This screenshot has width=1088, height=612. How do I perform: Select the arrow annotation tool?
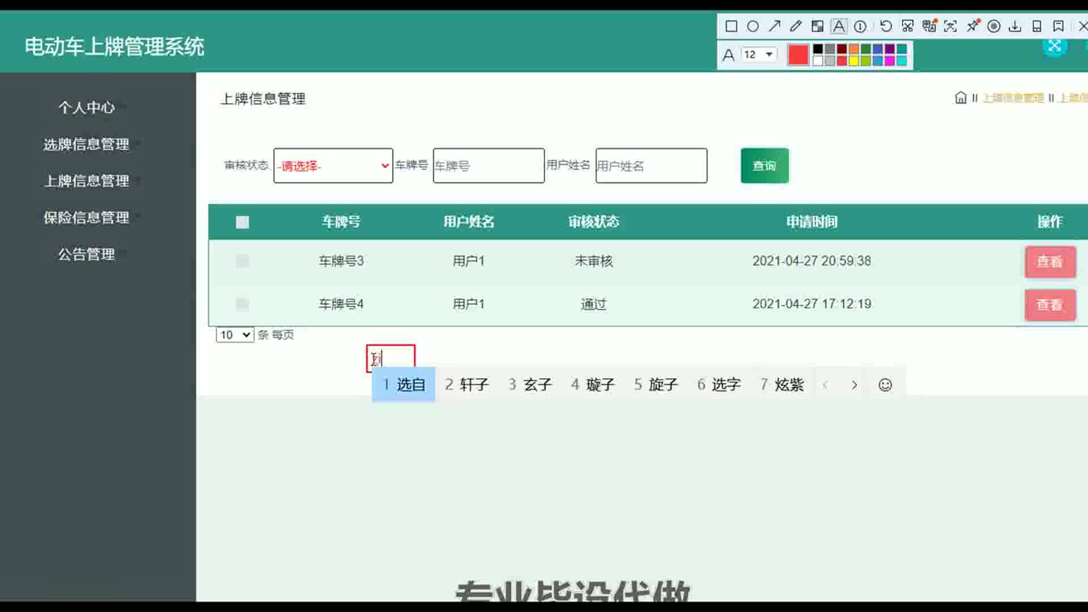774,26
